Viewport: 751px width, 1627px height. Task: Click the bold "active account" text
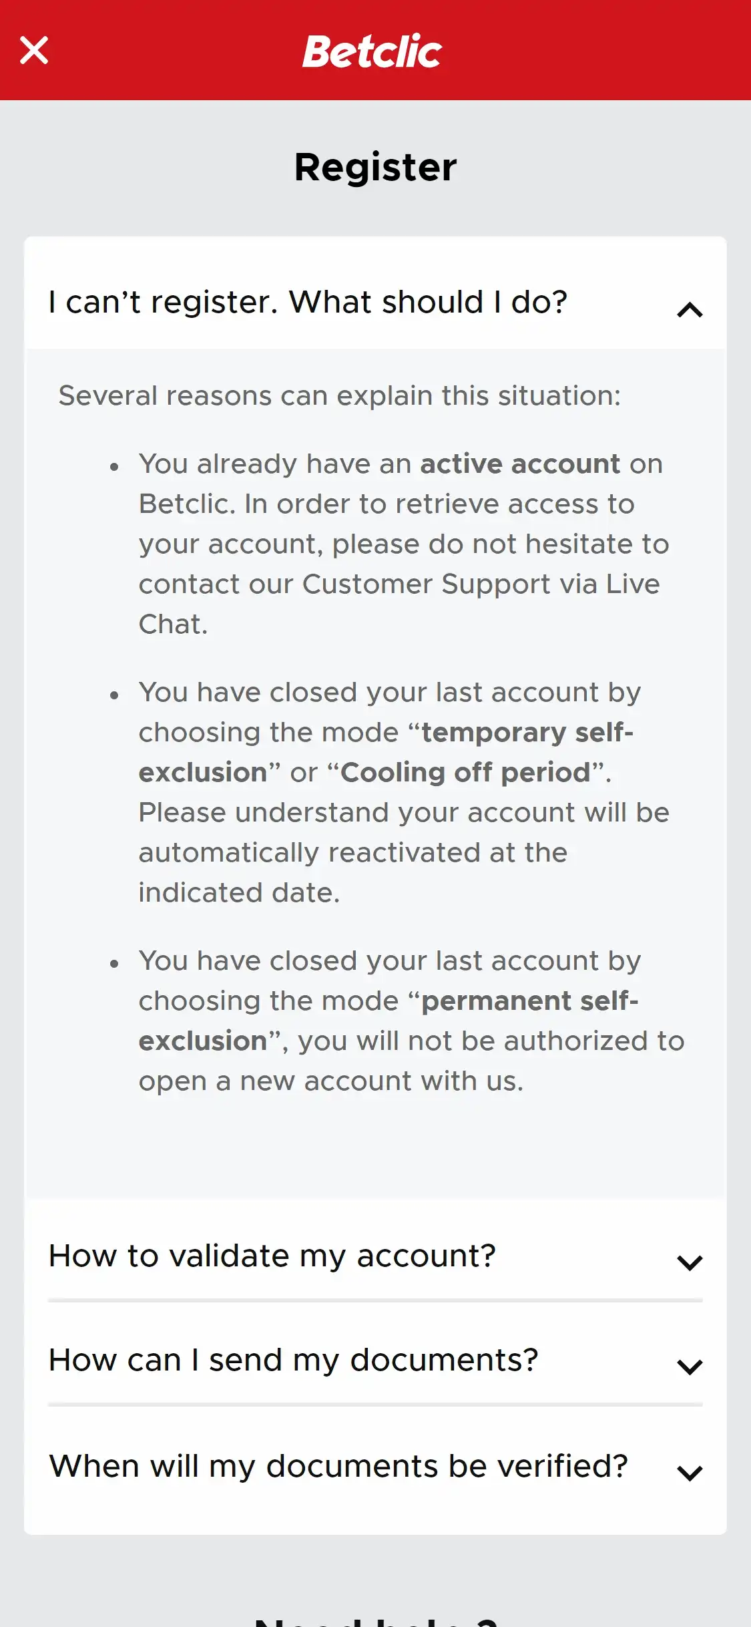point(520,464)
